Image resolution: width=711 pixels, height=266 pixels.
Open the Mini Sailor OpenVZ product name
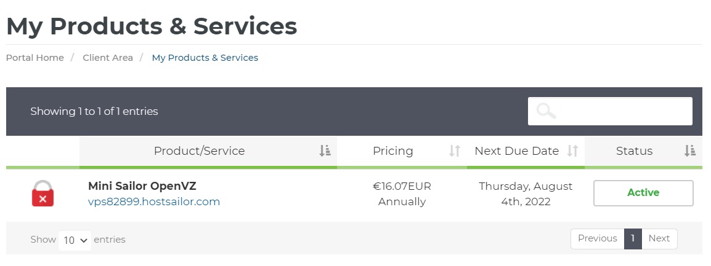(142, 186)
